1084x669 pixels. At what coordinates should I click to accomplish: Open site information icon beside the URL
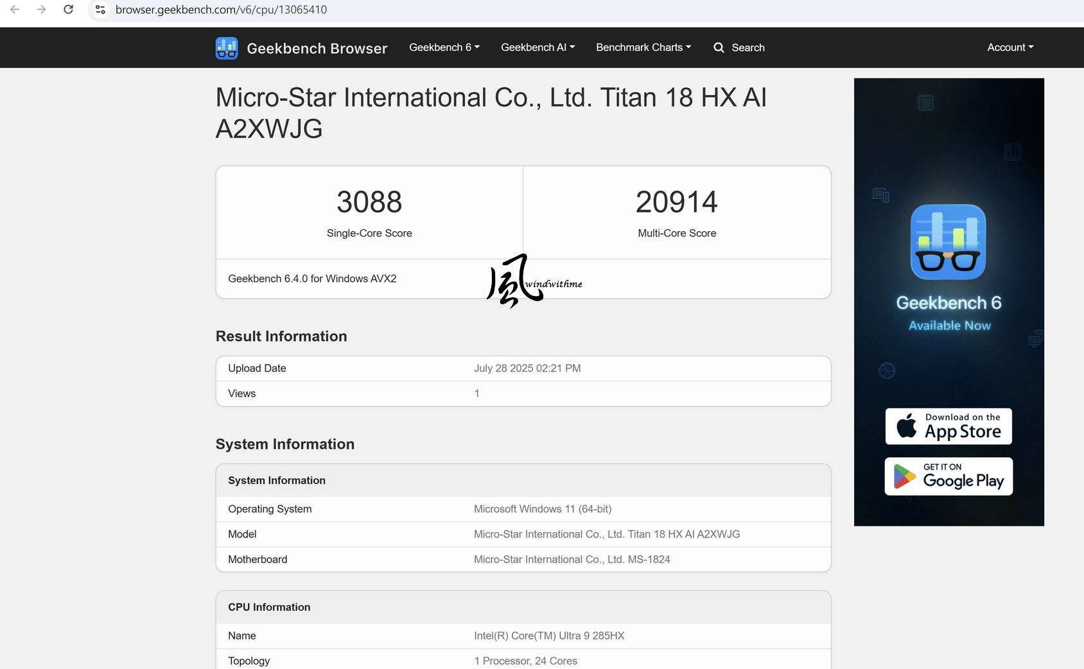[100, 10]
